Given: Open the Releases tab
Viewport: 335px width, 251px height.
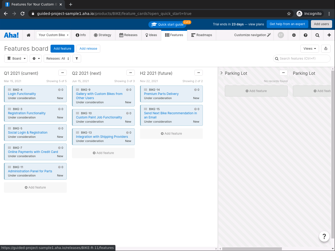Looking at the screenshot, I should [x=128, y=35].
